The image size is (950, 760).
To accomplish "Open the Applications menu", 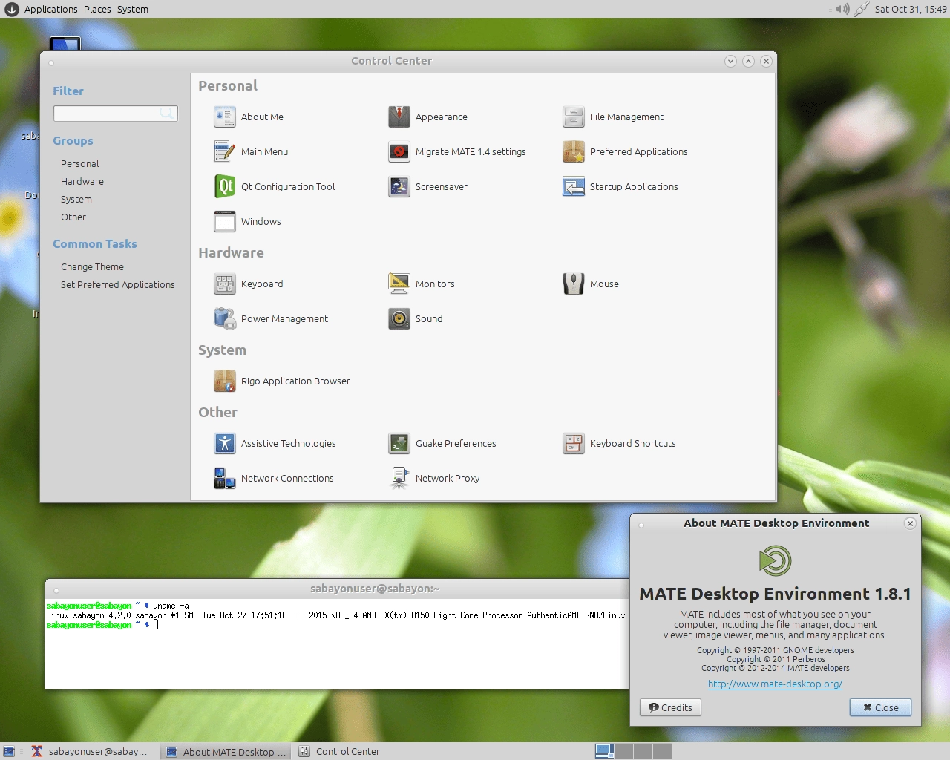I will pos(50,9).
